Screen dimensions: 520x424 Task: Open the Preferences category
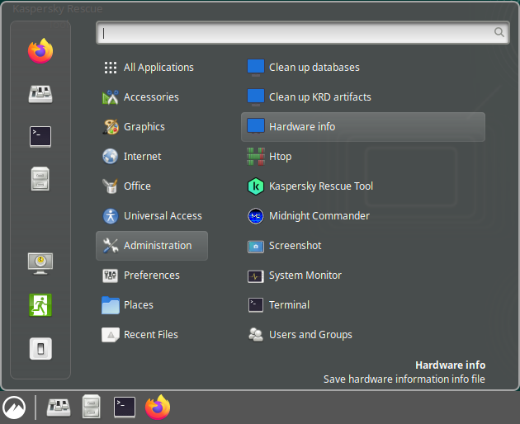click(x=151, y=276)
